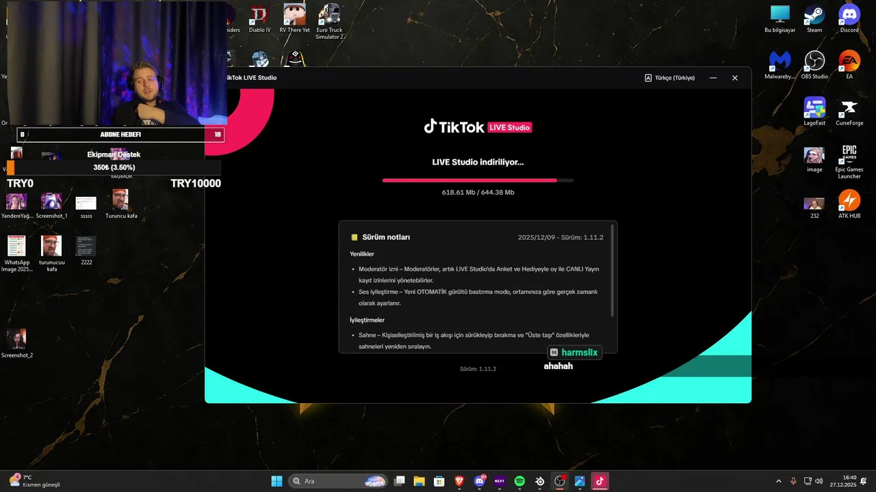Image resolution: width=876 pixels, height=492 pixels.
Task: Click the 'LIVE Studio indiriliyor...' status text
Action: point(478,162)
